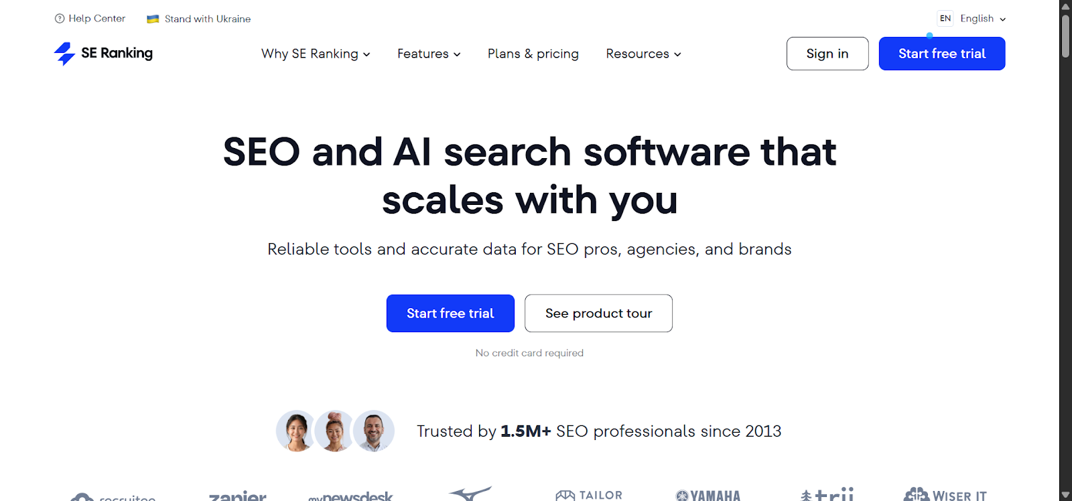Expand the Resources dropdown
Viewport: 1072px width, 501px height.
click(x=643, y=54)
